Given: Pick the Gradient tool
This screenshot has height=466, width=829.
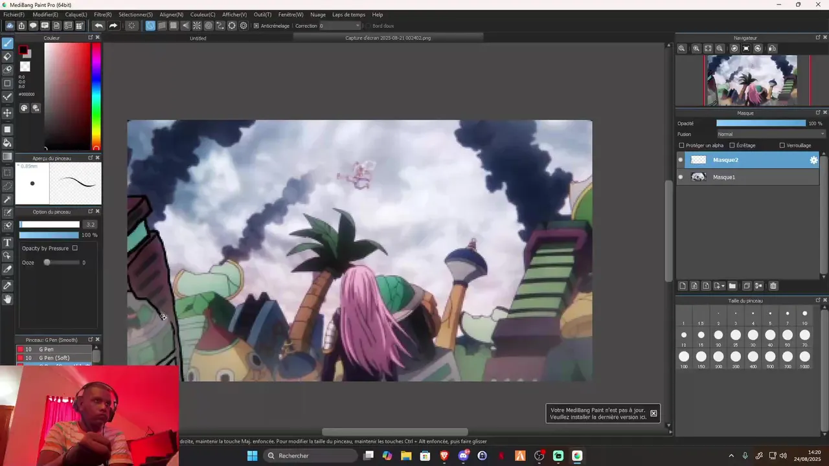Looking at the screenshot, I should click(x=8, y=156).
